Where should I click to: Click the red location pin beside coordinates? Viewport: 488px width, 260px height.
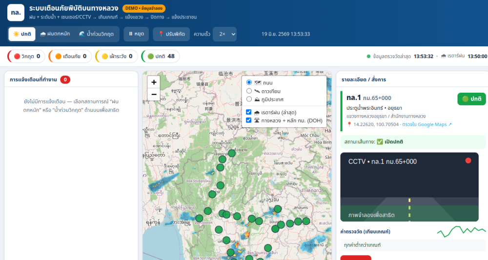[x=349, y=124]
